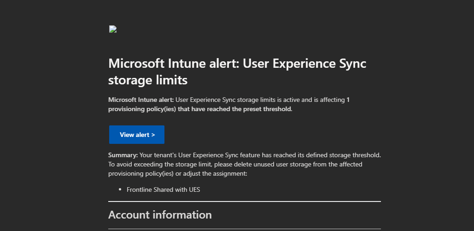The height and width of the screenshot is (231, 474).
Task: Click bold "Microsoft Intune alert:" label in paragraph
Action: pyautogui.click(x=140, y=100)
